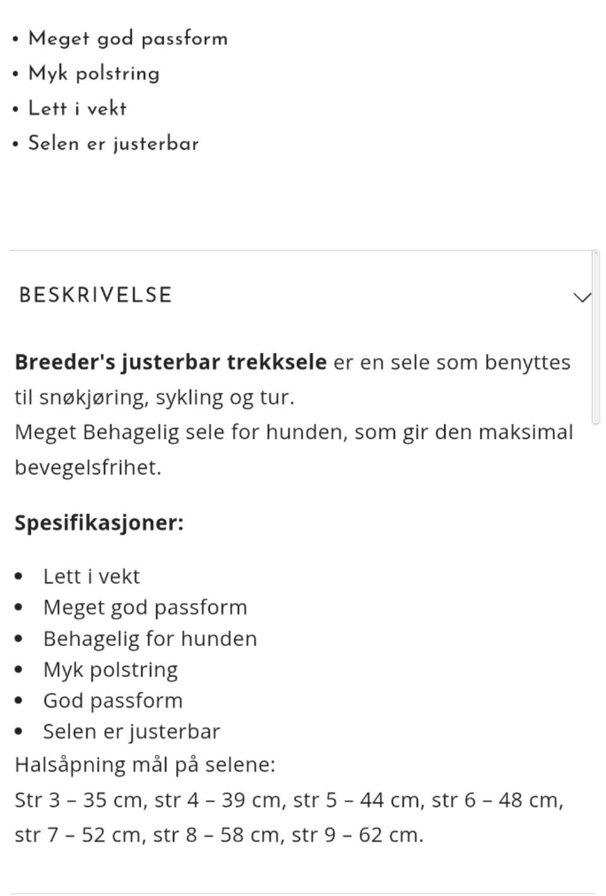This screenshot has height=896, width=606.
Task: Click the size text str 9 – 62 cm
Action: pos(360,833)
